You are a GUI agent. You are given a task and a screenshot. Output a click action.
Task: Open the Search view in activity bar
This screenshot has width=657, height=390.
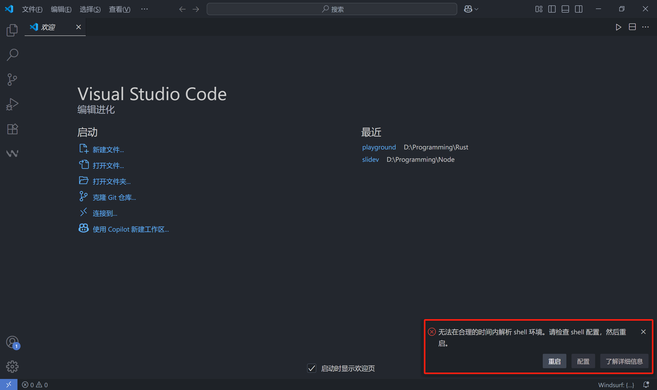pyautogui.click(x=12, y=55)
